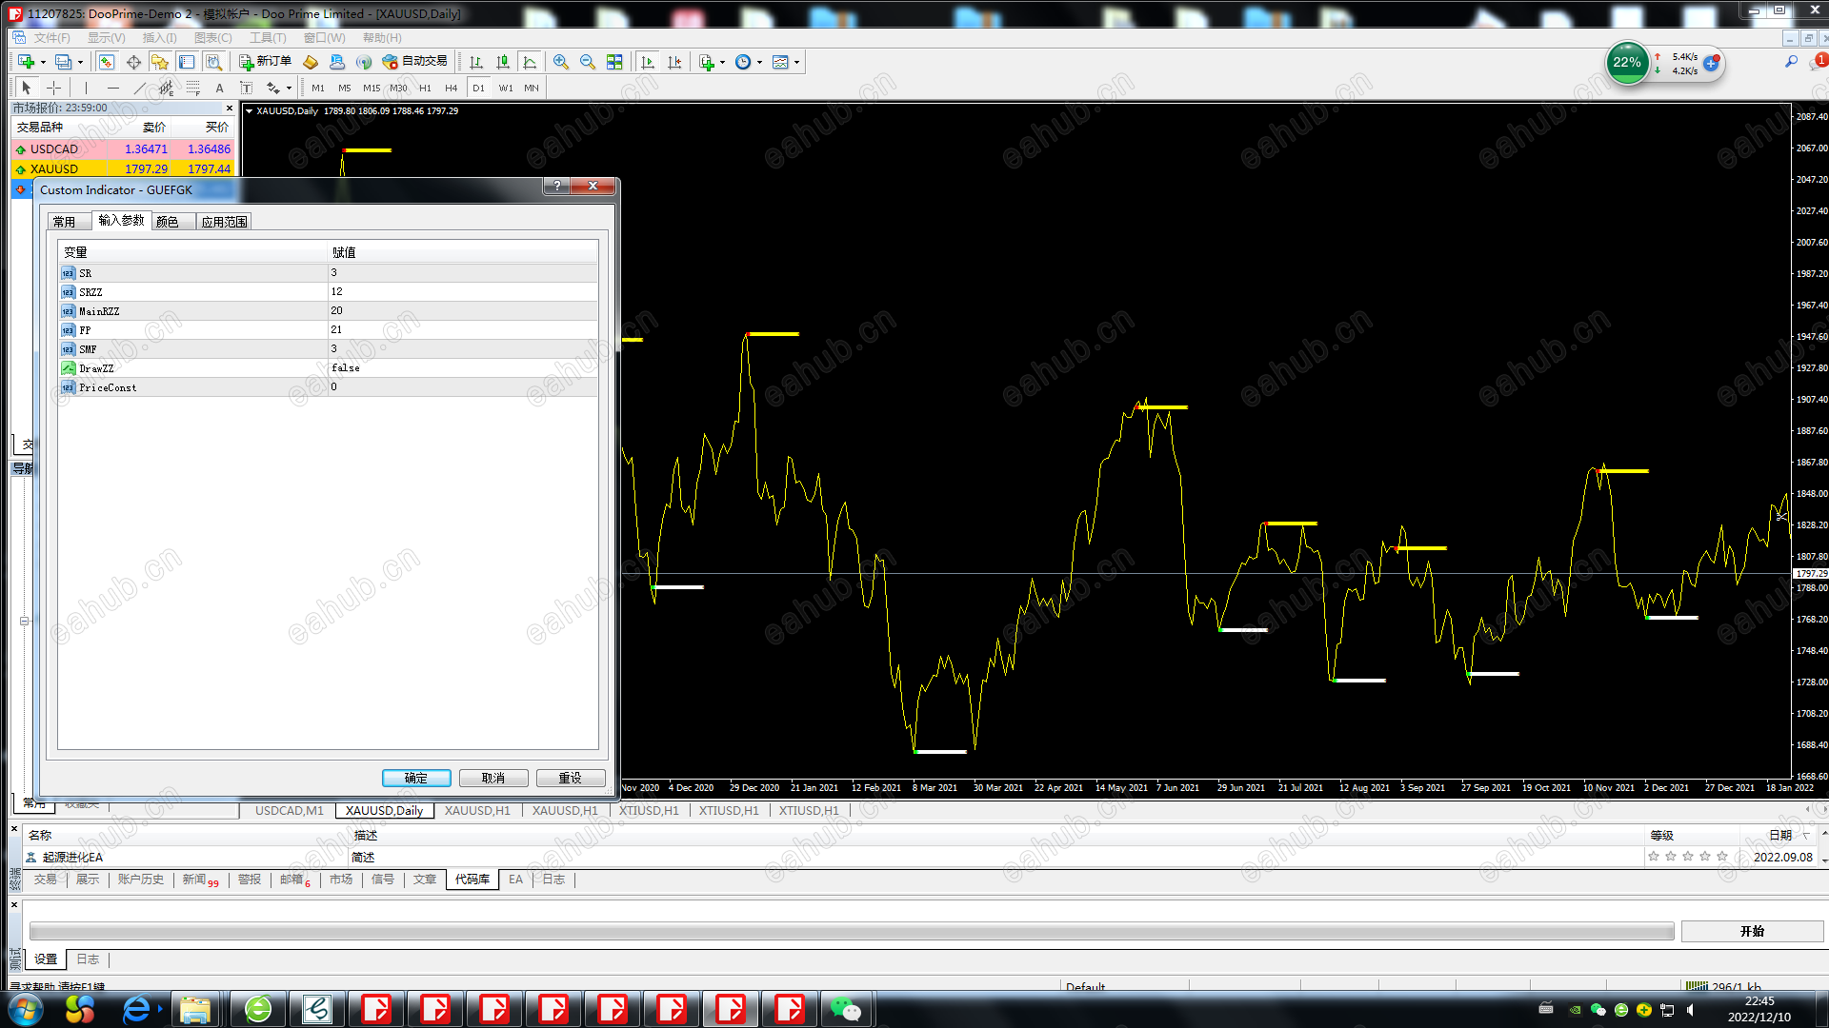The image size is (1829, 1028).
Task: Open the tile windows icon
Action: pos(614,62)
